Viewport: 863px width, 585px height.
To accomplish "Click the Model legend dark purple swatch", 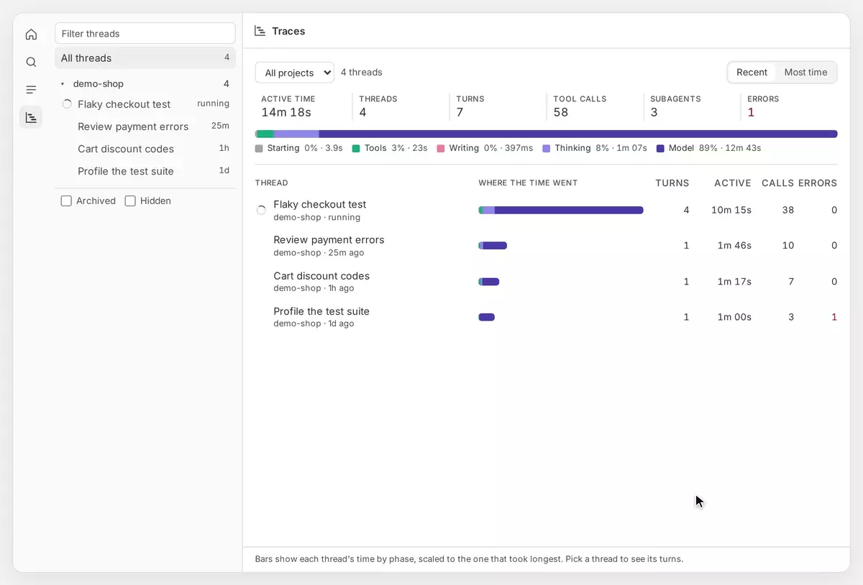I will coord(660,148).
